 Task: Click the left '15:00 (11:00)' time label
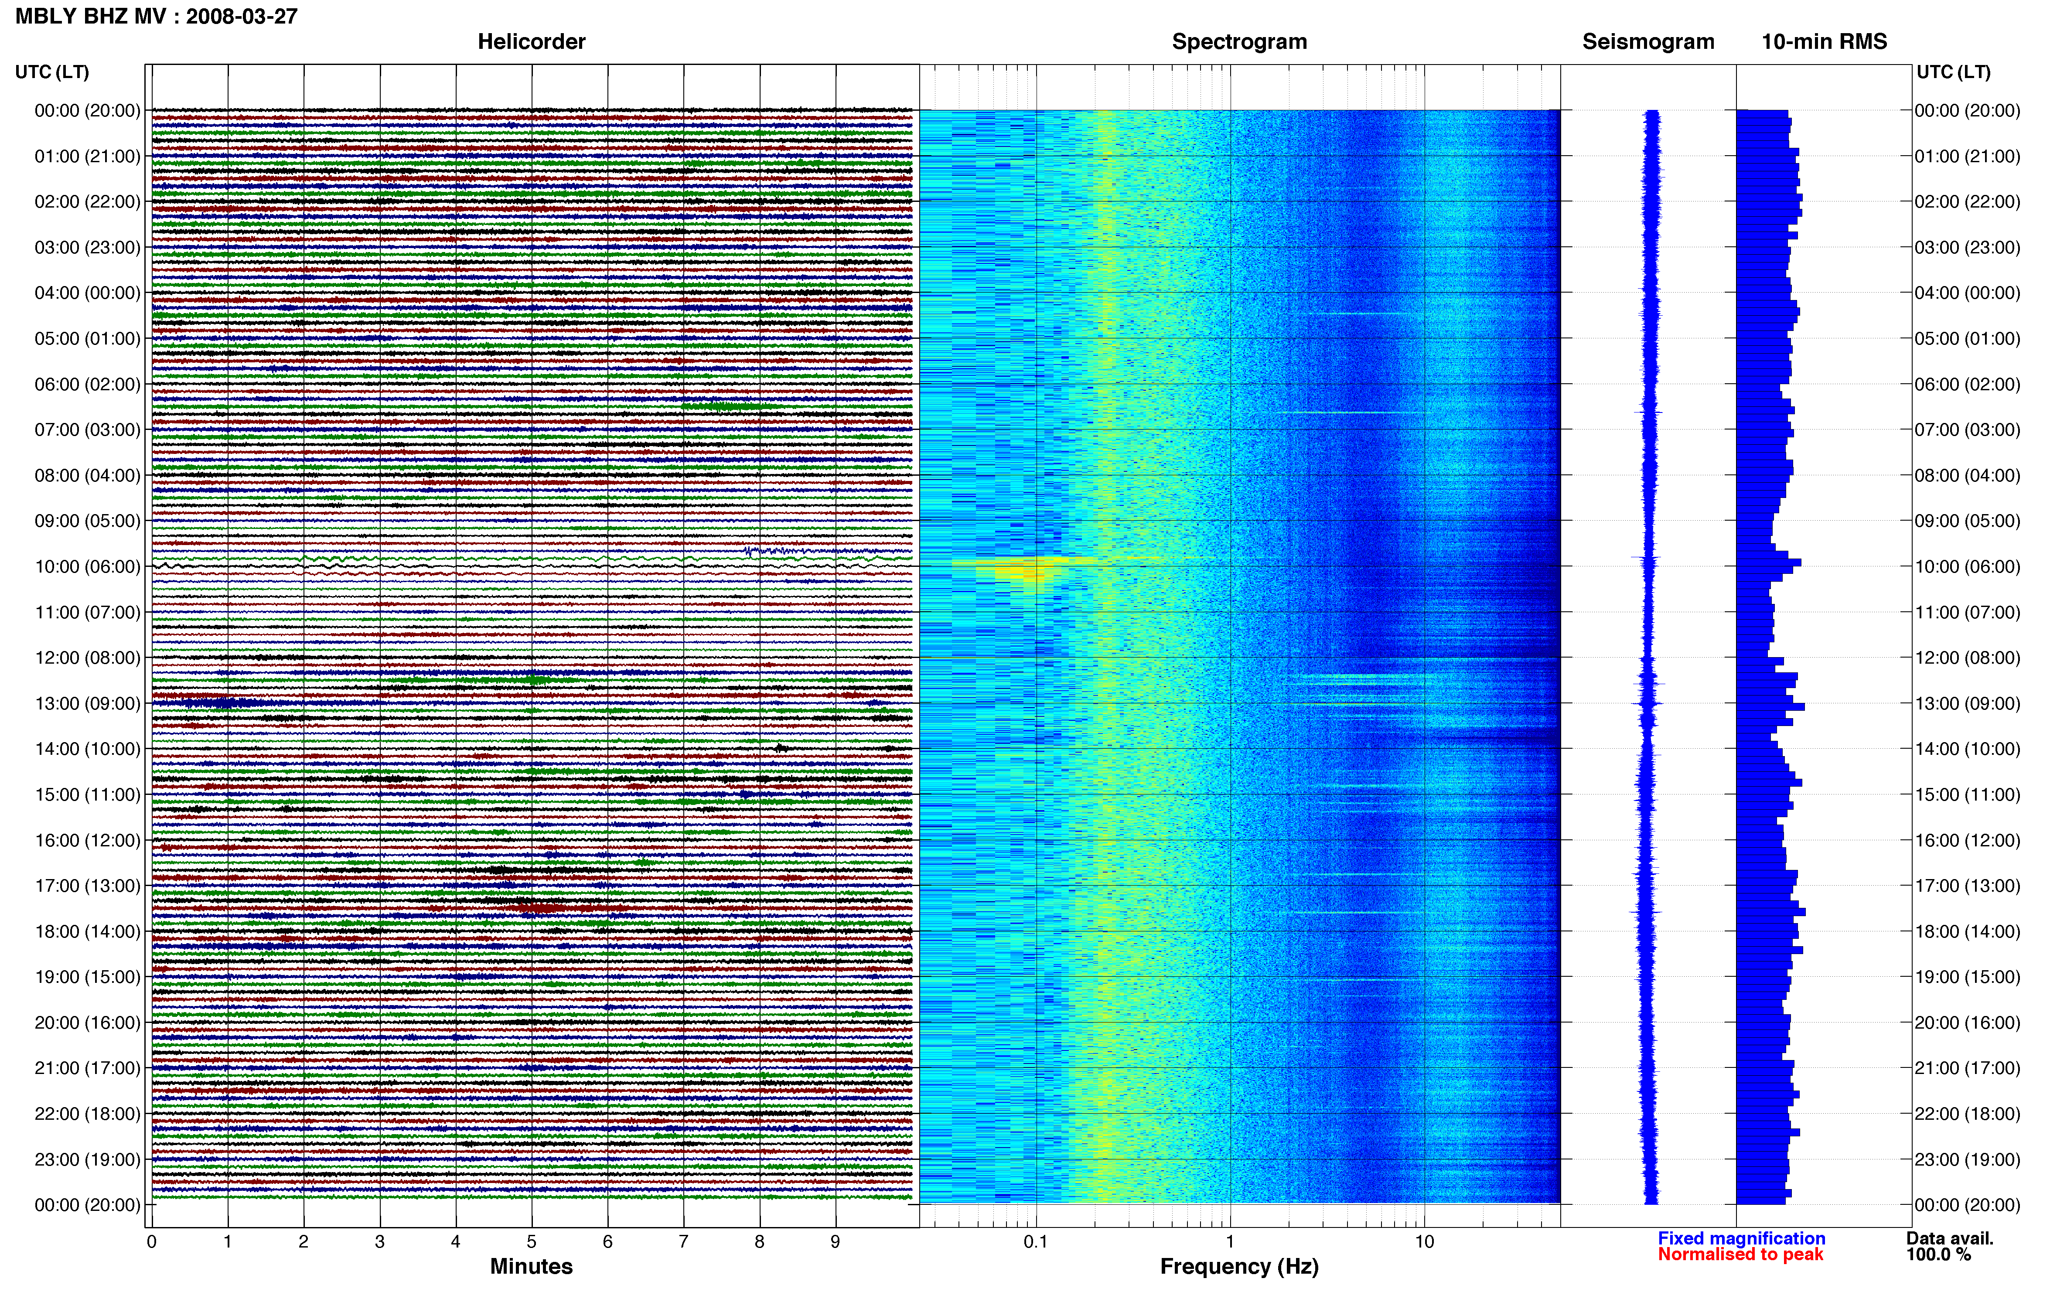click(87, 794)
